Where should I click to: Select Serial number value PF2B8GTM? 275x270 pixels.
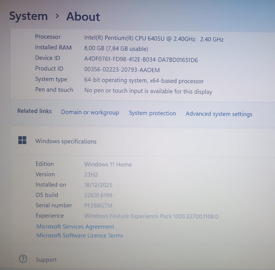(x=98, y=205)
